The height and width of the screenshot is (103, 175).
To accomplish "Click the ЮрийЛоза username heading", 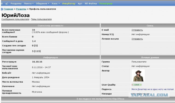I will coord(16,15).
